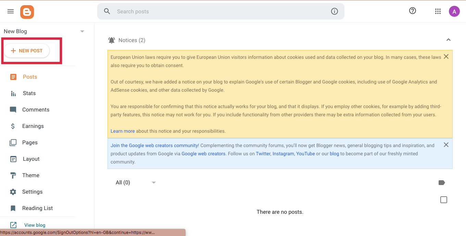
Task: Click the Layout panel icon
Action: pyautogui.click(x=13, y=159)
